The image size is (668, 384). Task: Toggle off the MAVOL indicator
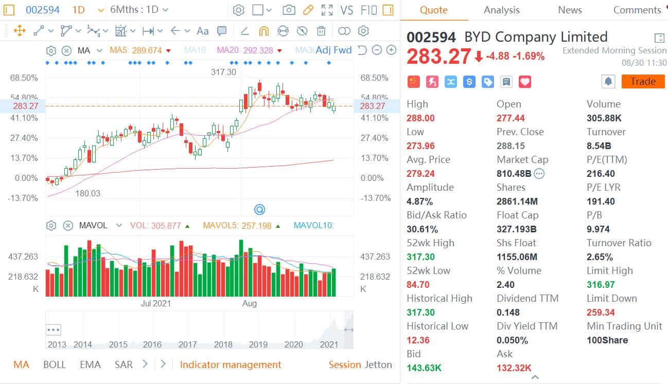tap(67, 225)
